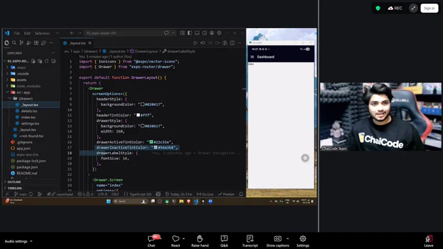Image resolution: width=443 pixels, height=249 pixels.
Task: Open the Search view icon in VS Code
Action: click(x=14, y=43)
